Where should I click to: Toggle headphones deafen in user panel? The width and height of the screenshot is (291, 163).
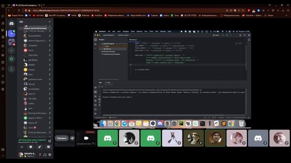(45, 155)
